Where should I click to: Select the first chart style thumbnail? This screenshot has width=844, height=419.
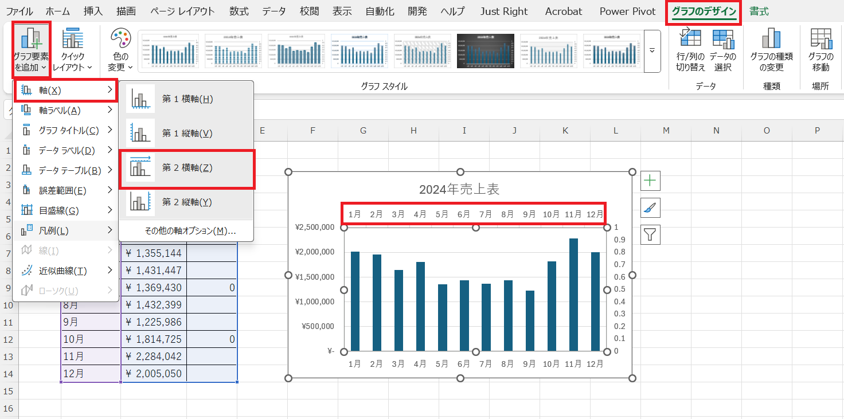tap(170, 51)
